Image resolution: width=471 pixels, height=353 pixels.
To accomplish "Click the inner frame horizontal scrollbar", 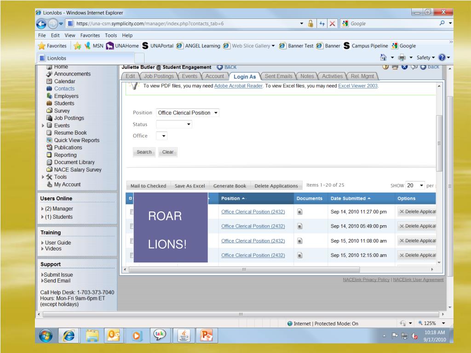I will point(244,269).
